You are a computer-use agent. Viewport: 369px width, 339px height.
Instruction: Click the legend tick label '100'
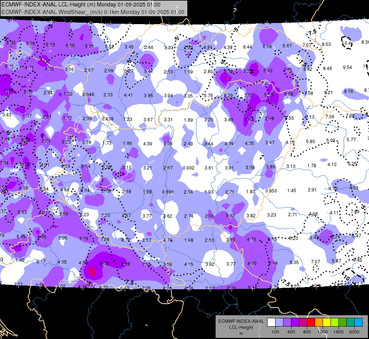(275, 332)
